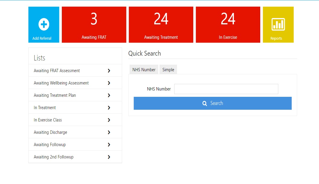The width and height of the screenshot is (319, 184).
Task: Expand chevron for Awaiting 2nd Followup
Action: pos(109,157)
